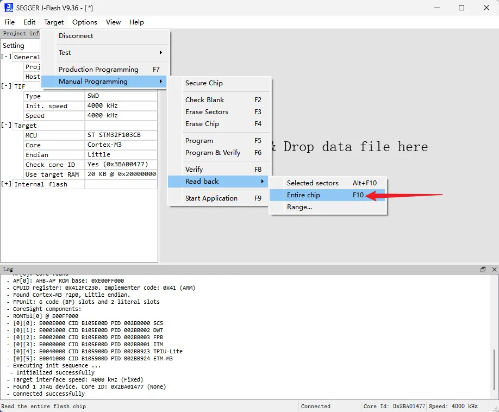Maximize the J-Flash window
Screen dimensions: 499x412
(x=461, y=8)
